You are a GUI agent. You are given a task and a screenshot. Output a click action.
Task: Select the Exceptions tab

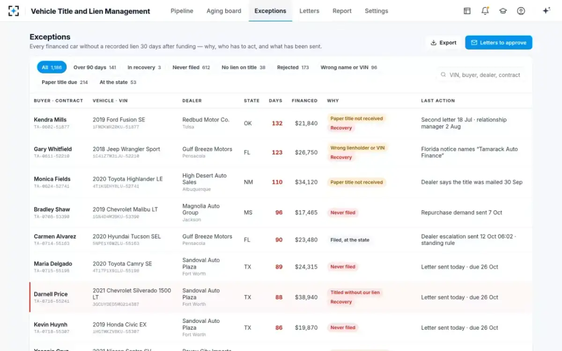tap(270, 11)
